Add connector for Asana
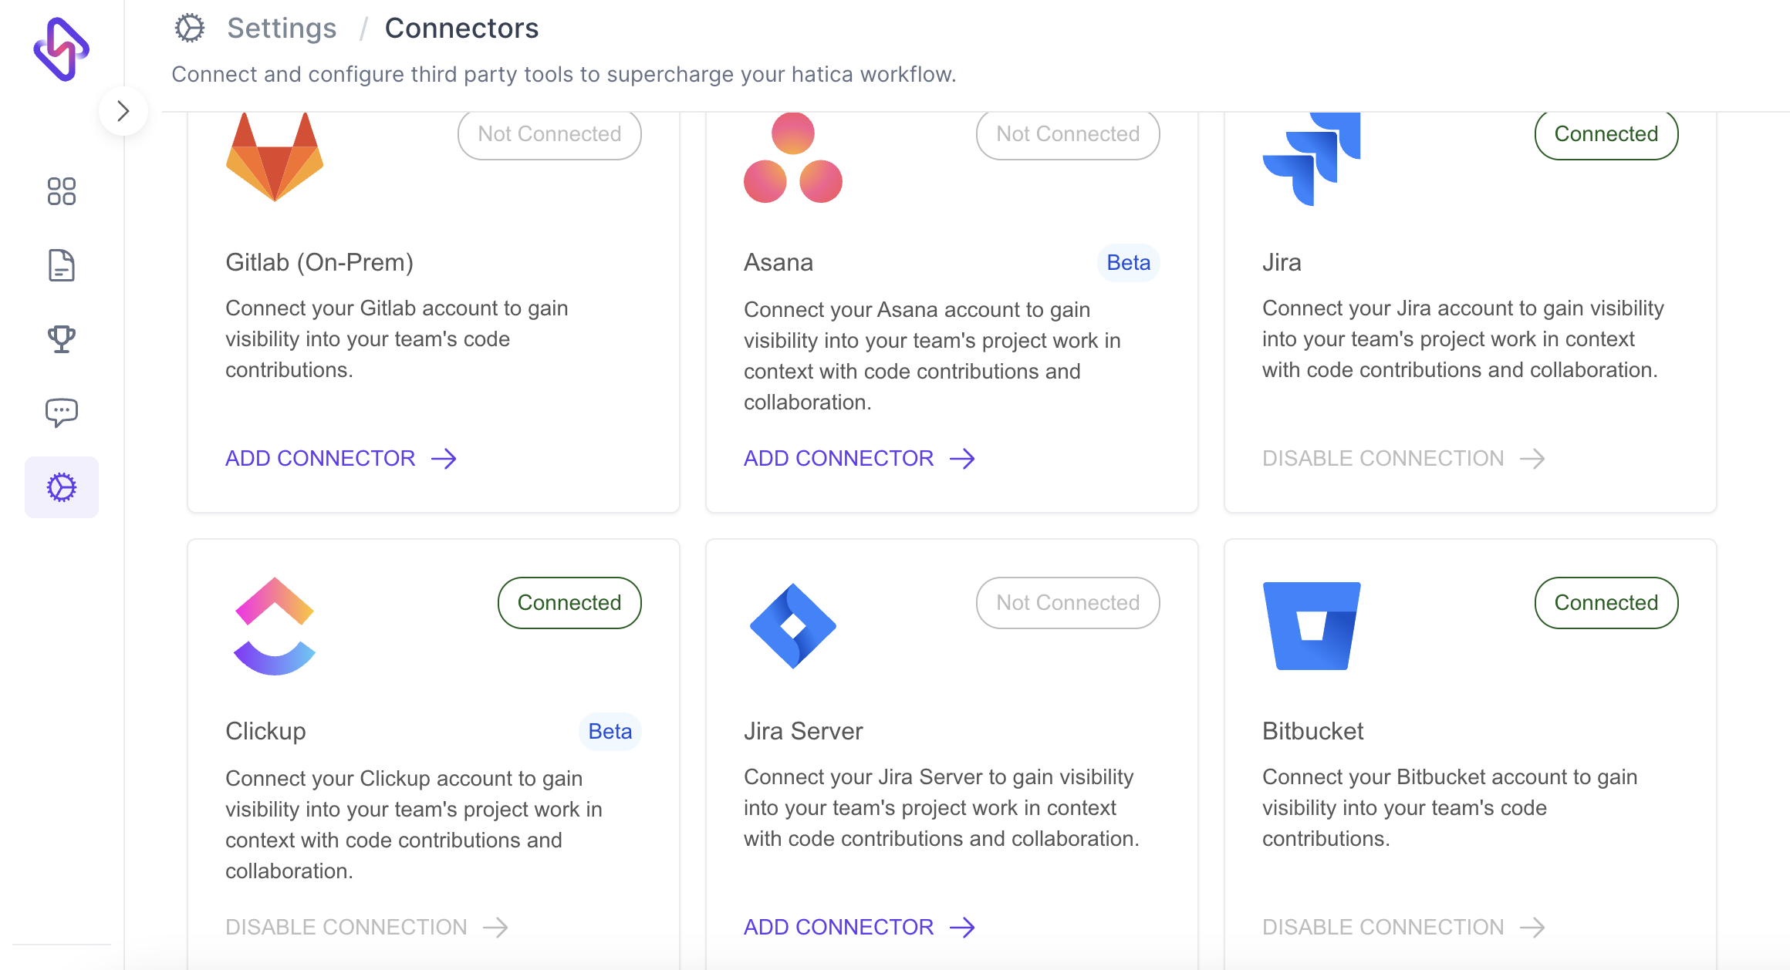 click(837, 457)
